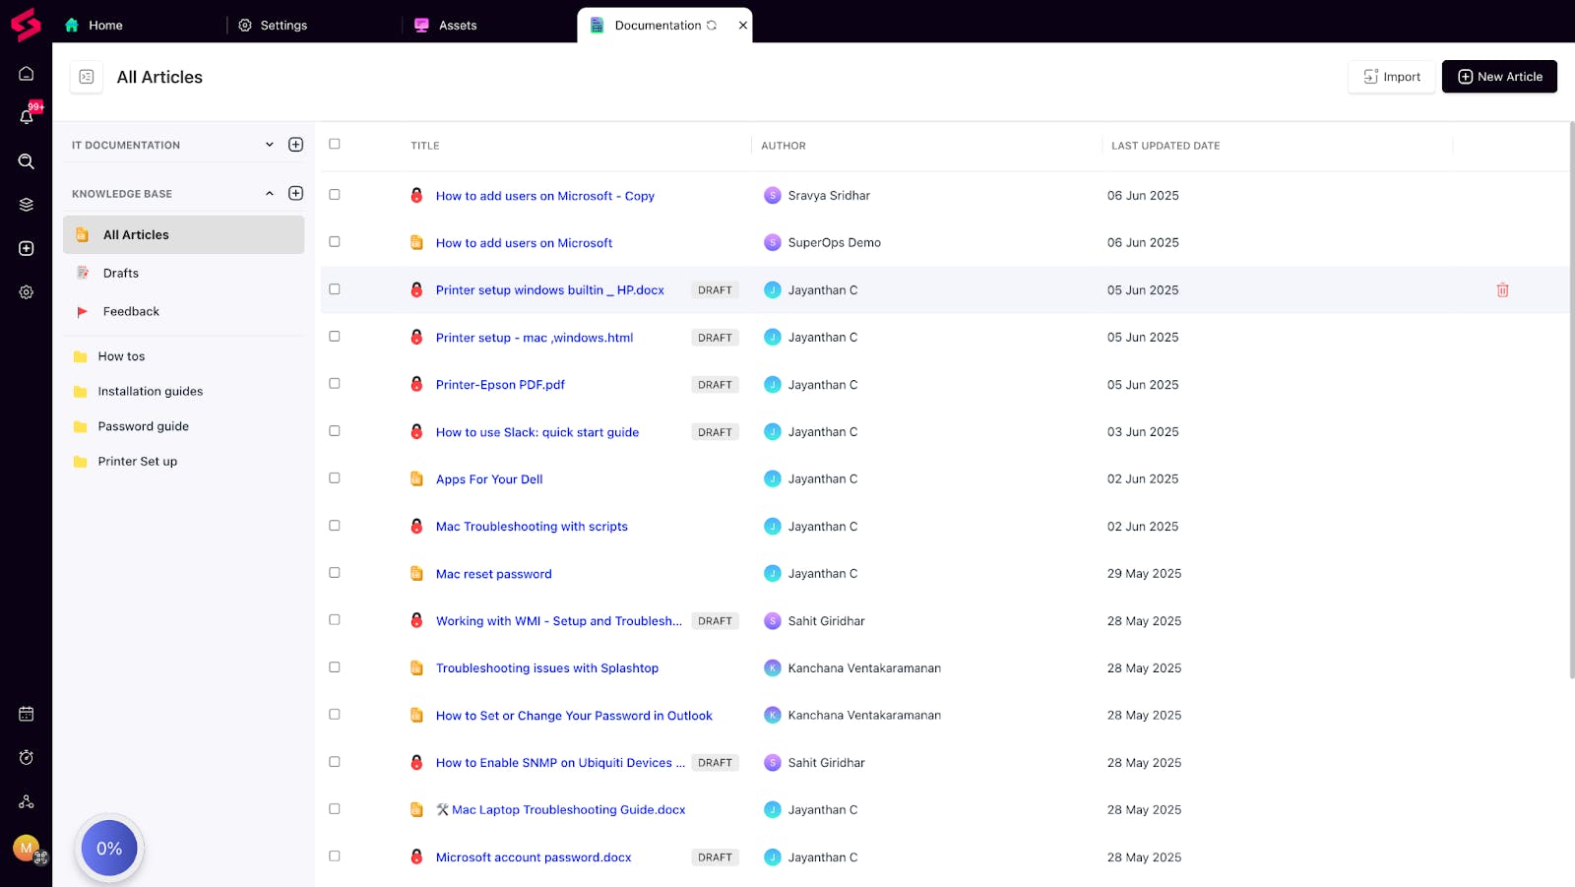The height and width of the screenshot is (887, 1575).
Task: Open the Printer Set up folder
Action: [138, 462]
